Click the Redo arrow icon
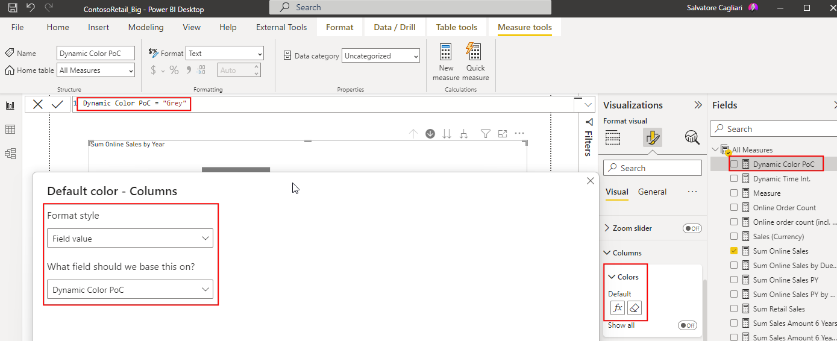 coord(49,8)
